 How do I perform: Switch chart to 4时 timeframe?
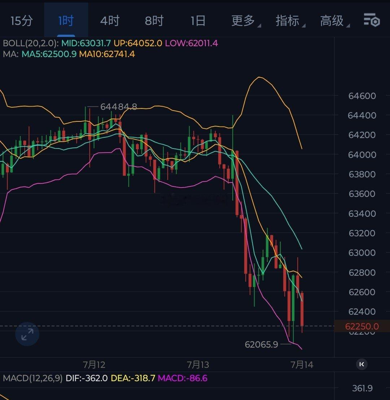(110, 21)
